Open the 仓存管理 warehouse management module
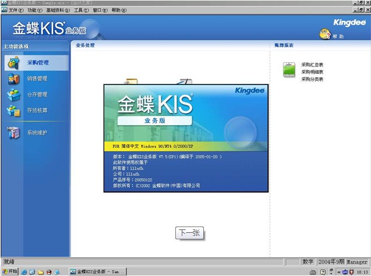Screen dimensions: 371x276 point(37,94)
